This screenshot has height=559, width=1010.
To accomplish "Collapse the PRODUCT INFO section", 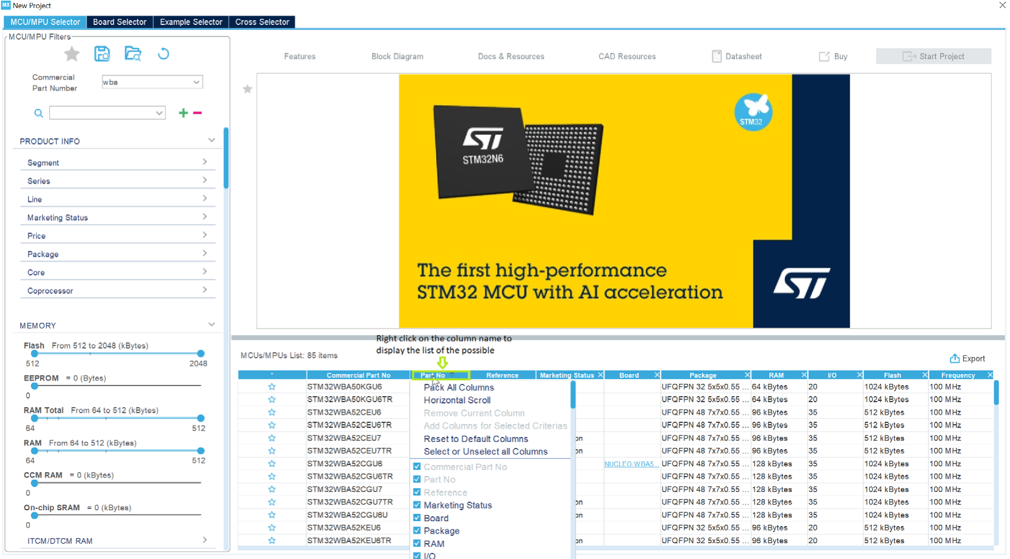I will pos(212,140).
